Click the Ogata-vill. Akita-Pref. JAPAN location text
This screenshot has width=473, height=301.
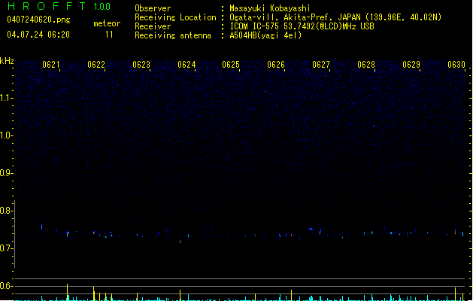tap(335, 17)
